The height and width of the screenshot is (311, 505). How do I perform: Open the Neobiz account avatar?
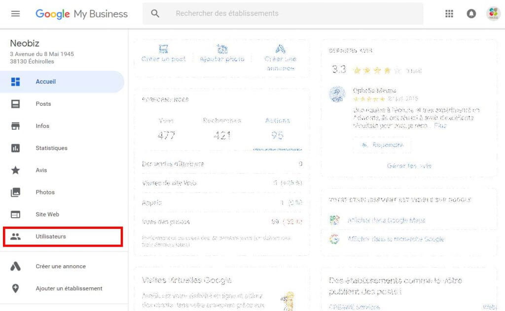(493, 13)
